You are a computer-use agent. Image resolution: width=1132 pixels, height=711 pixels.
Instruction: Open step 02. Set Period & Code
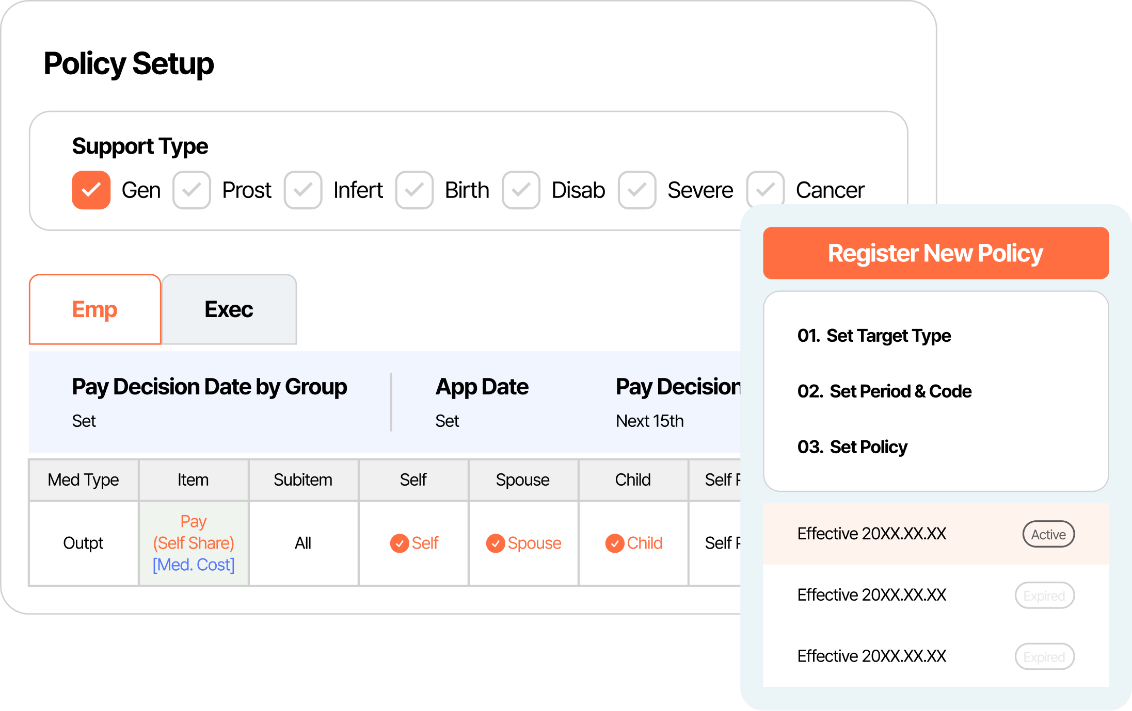[x=884, y=391]
